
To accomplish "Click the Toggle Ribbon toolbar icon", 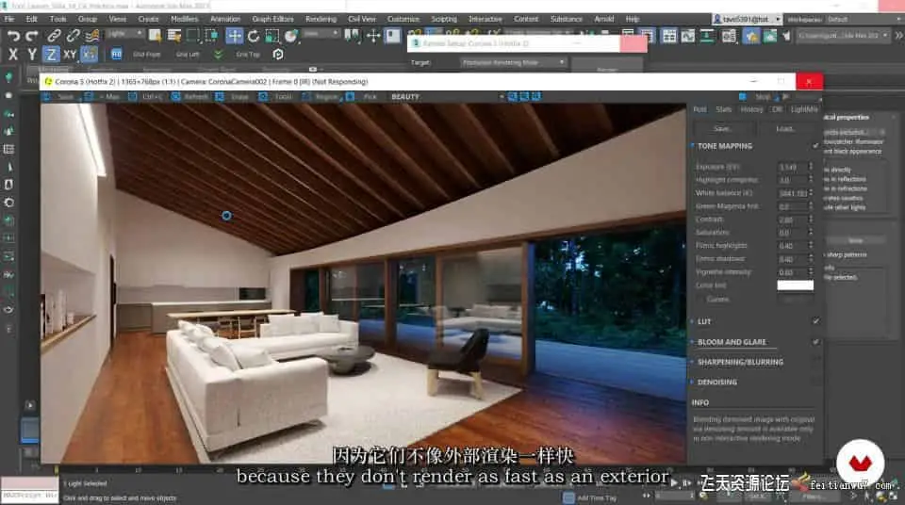I will (x=669, y=36).
